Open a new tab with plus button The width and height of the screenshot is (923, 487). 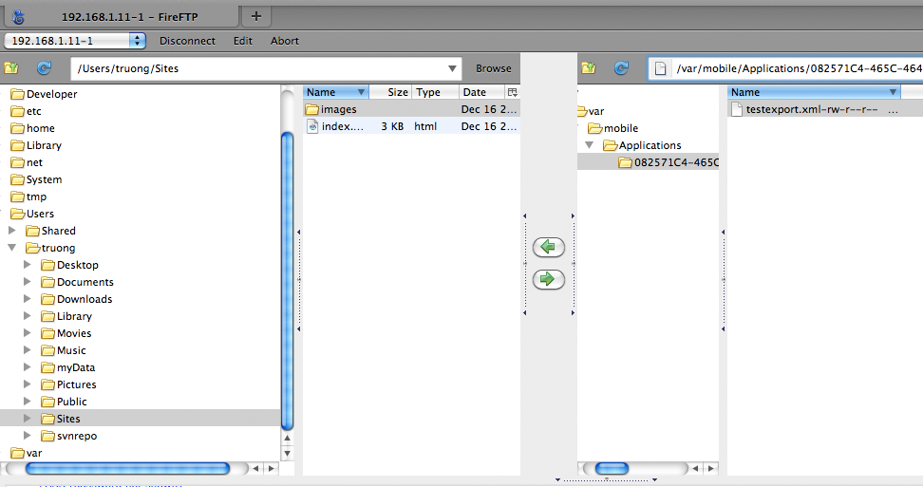tap(256, 16)
